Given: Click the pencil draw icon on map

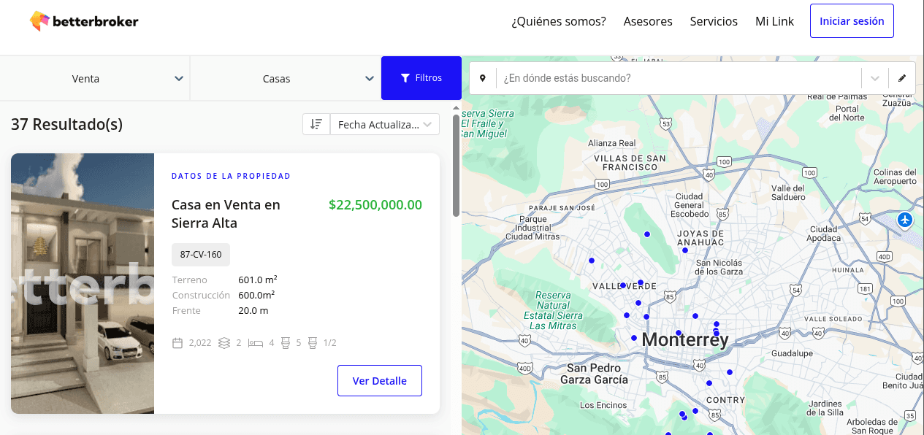Looking at the screenshot, I should point(902,78).
